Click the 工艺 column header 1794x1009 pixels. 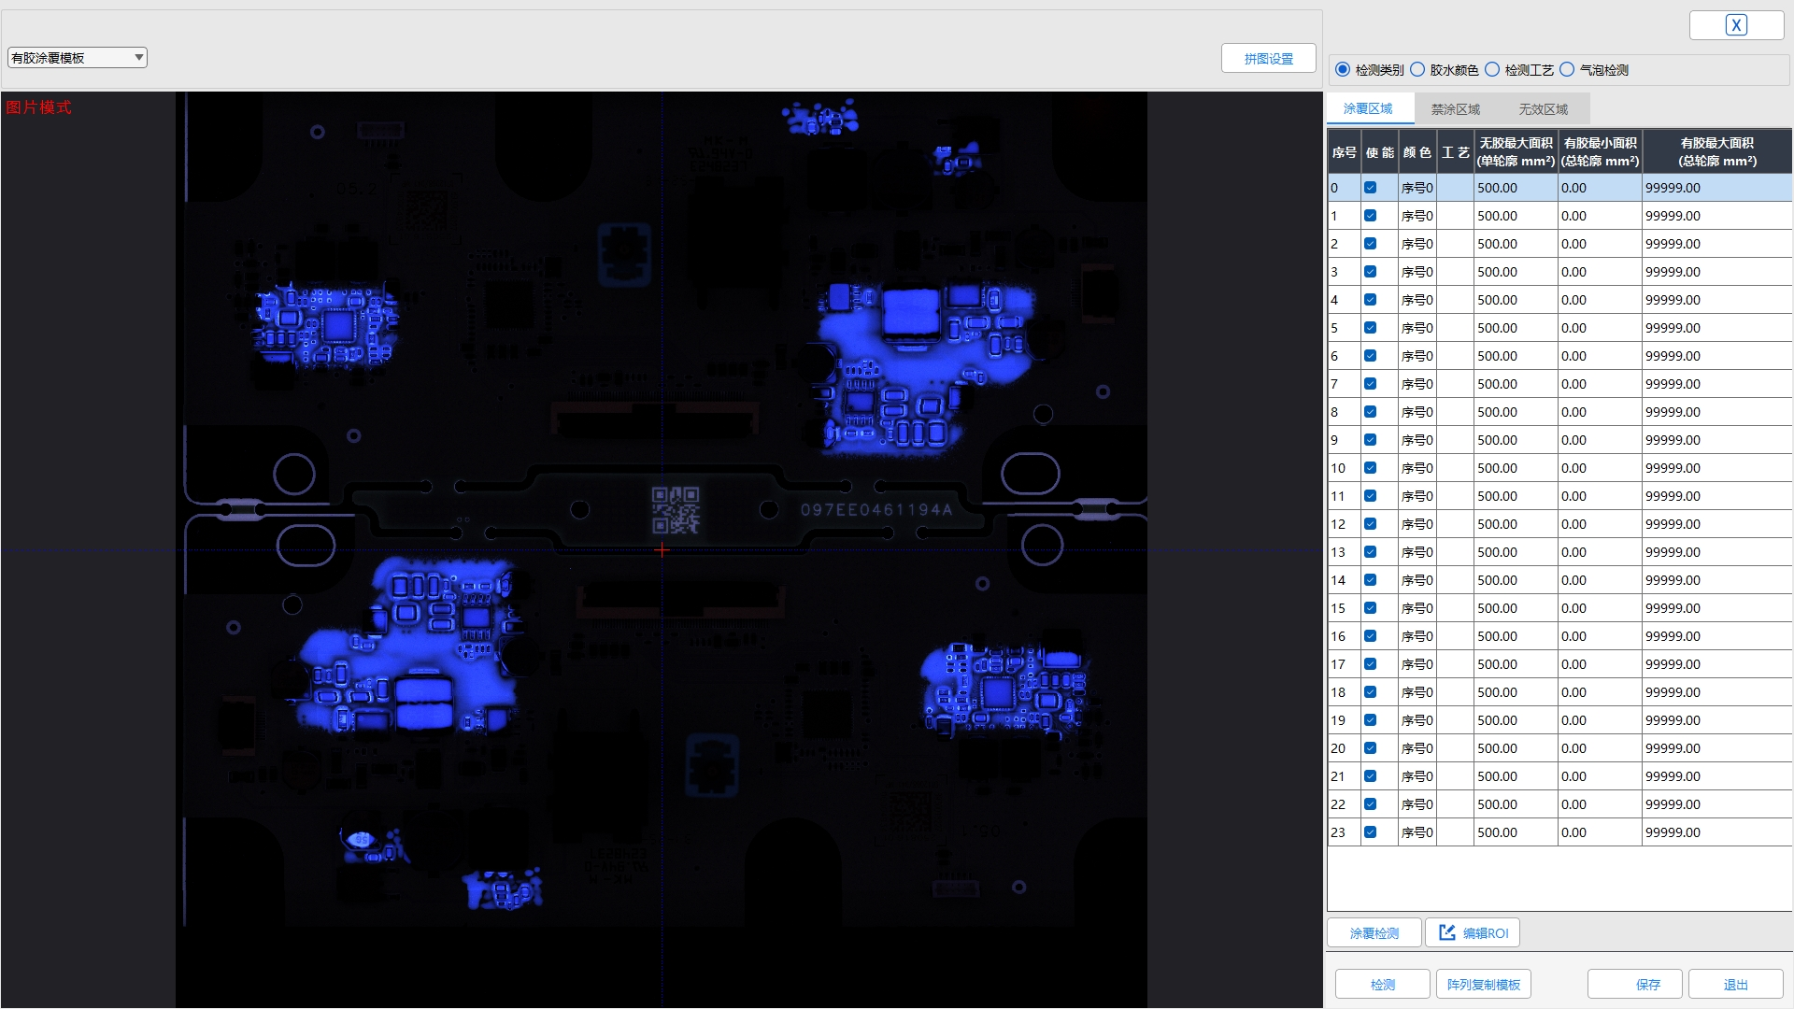pyautogui.click(x=1455, y=152)
